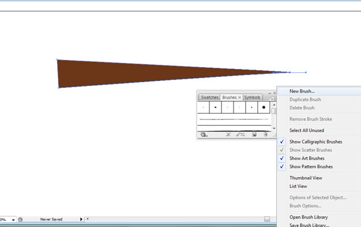Open the zoom level dropdown arrow
This screenshot has width=361, height=227.
coord(13,220)
